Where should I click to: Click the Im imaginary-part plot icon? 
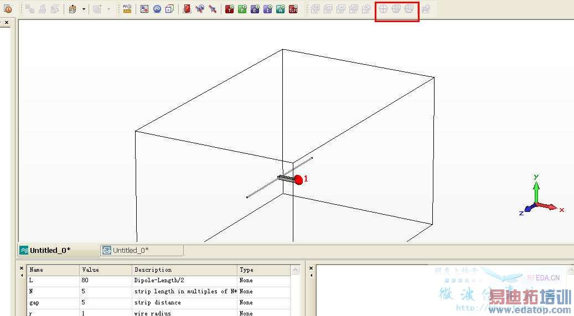click(x=328, y=9)
